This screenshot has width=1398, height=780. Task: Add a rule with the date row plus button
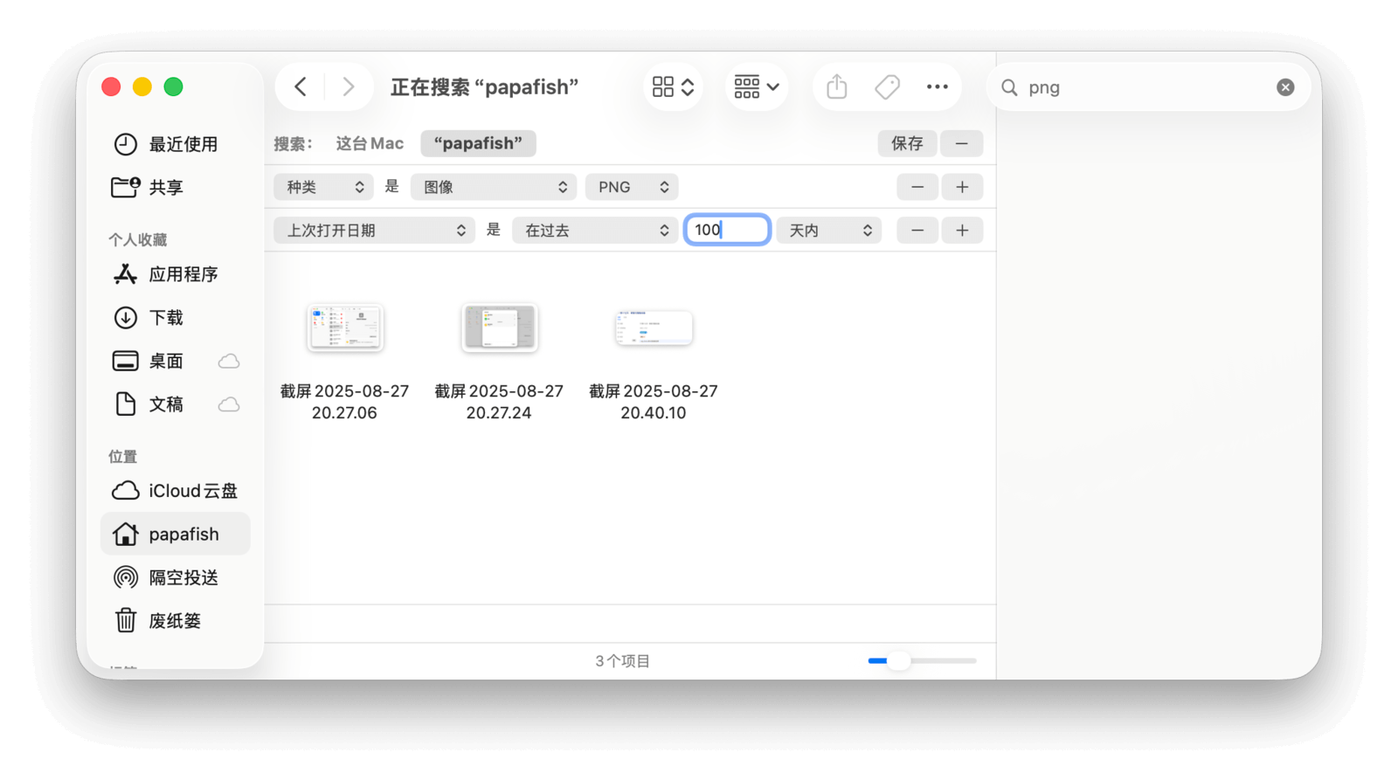pyautogui.click(x=962, y=231)
